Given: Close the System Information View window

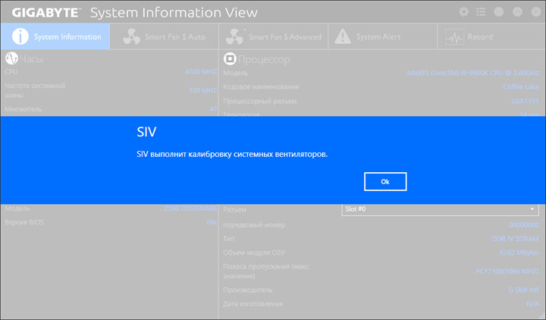Looking at the screenshot, I should 536,12.
